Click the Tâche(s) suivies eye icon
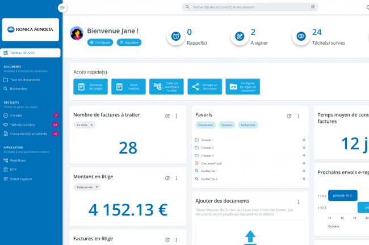 coord(301,36)
